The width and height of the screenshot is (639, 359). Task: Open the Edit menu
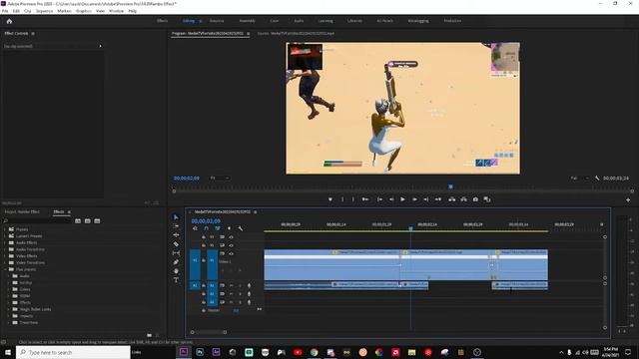[x=16, y=11]
